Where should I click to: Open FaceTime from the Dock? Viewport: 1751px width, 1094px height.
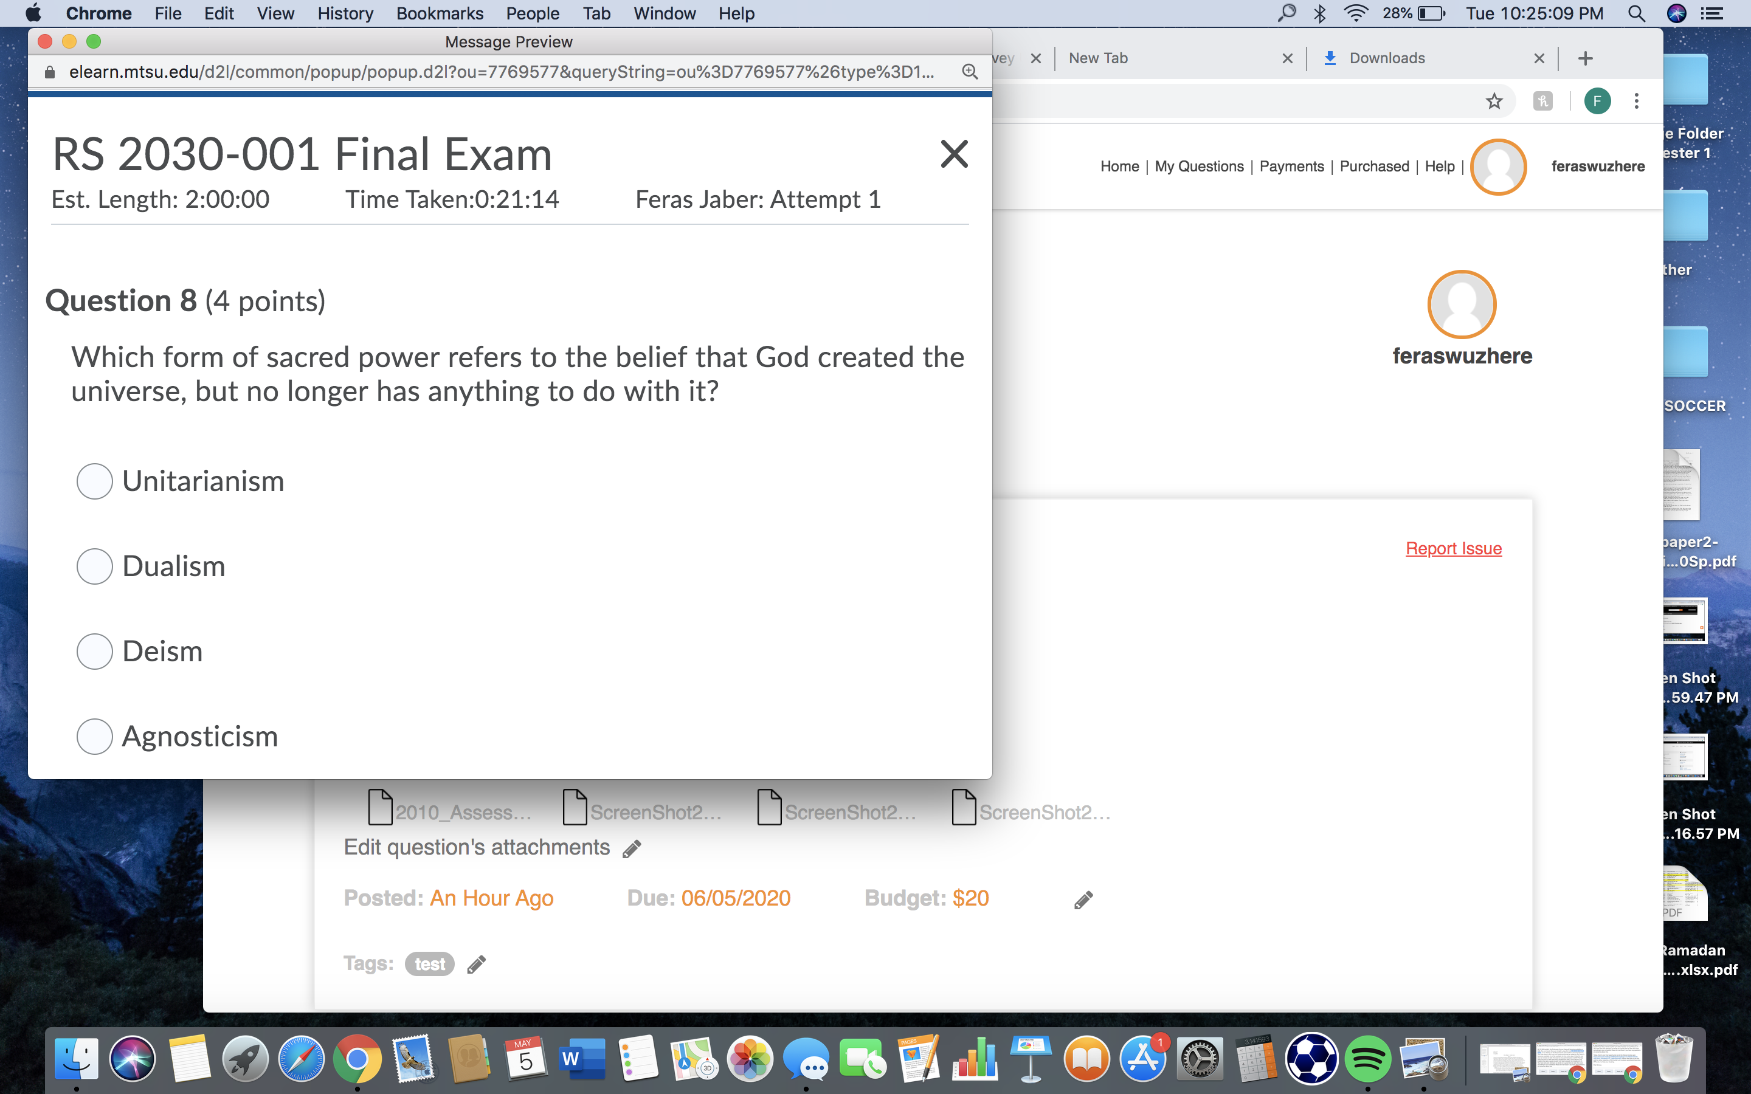point(862,1059)
